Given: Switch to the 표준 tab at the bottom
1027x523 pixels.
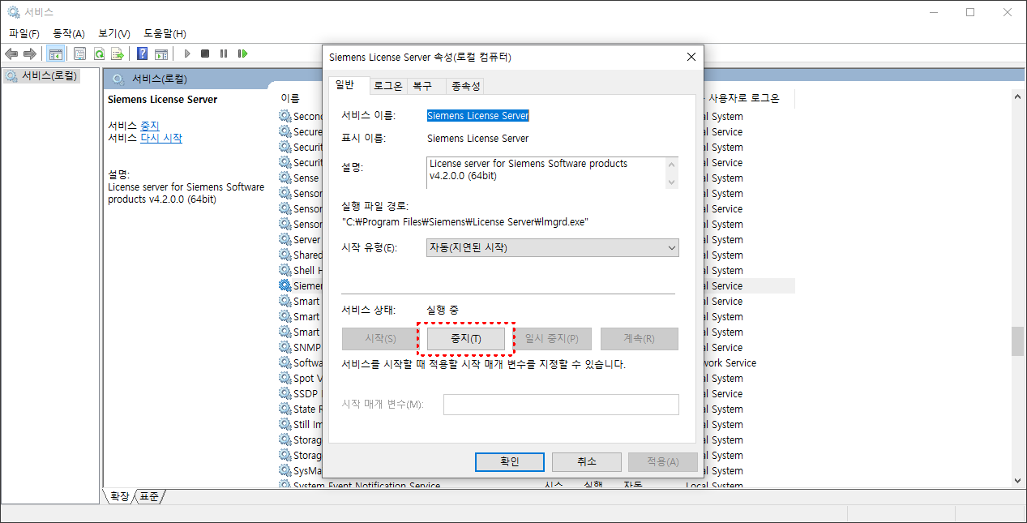Looking at the screenshot, I should [x=149, y=495].
